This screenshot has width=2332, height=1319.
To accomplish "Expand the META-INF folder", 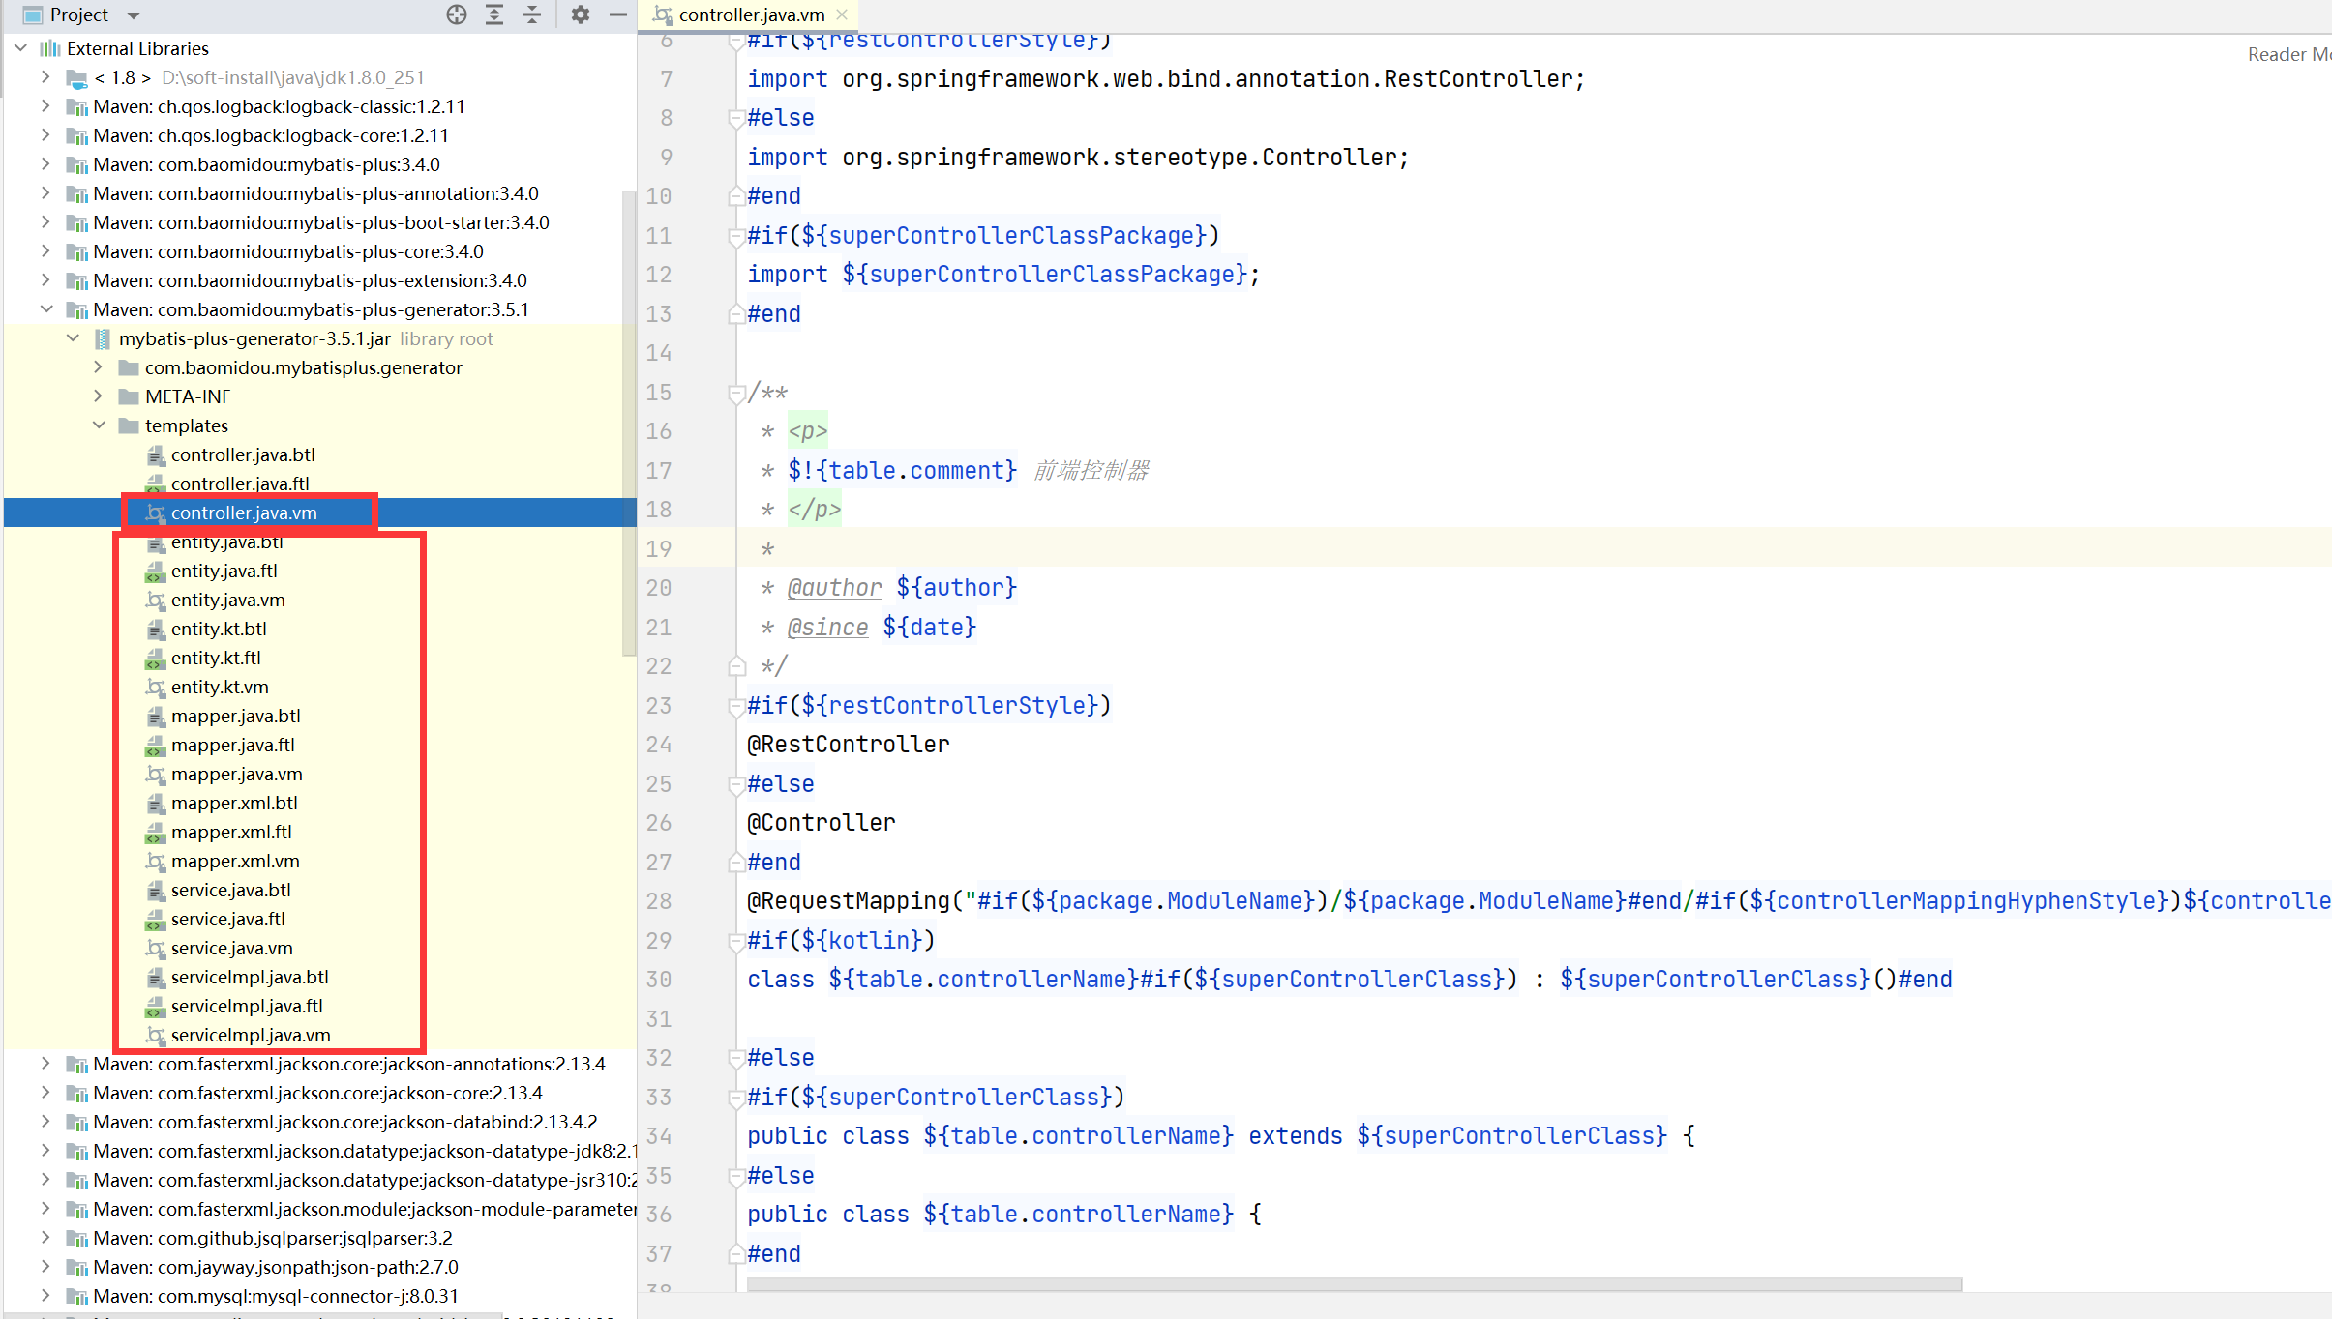I will (x=99, y=396).
